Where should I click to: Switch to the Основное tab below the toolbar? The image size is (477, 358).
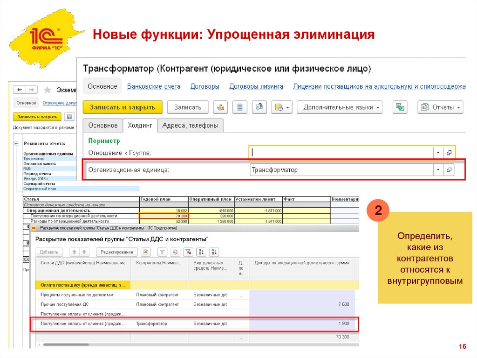[x=103, y=126]
